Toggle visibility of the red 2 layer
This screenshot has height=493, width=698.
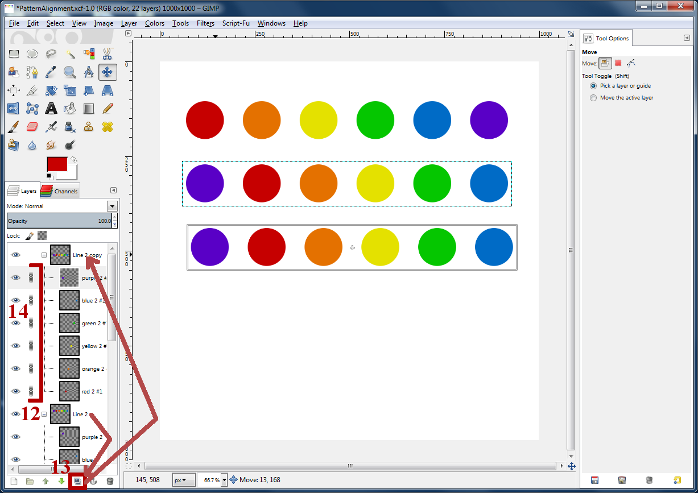tap(15, 391)
